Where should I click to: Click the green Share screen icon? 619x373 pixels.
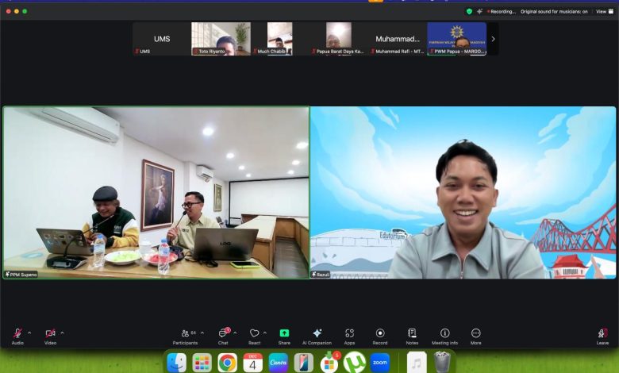coord(284,333)
